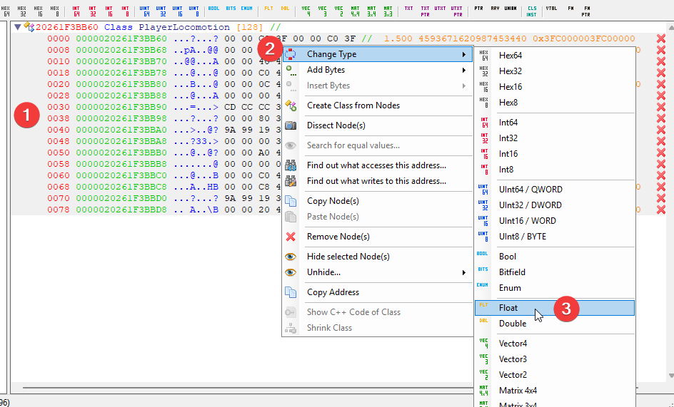Choose the blue UINT 8 toolbar icon

(x=194, y=11)
